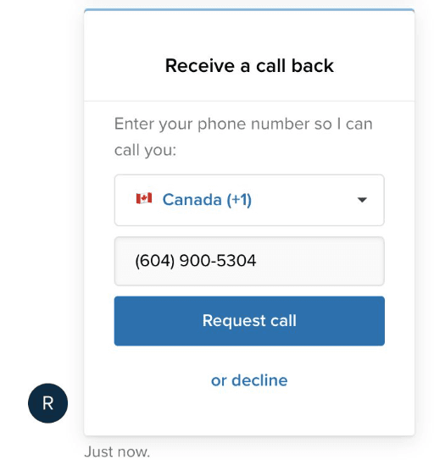
Task: Open the country selector caret arrow
Action: (362, 200)
